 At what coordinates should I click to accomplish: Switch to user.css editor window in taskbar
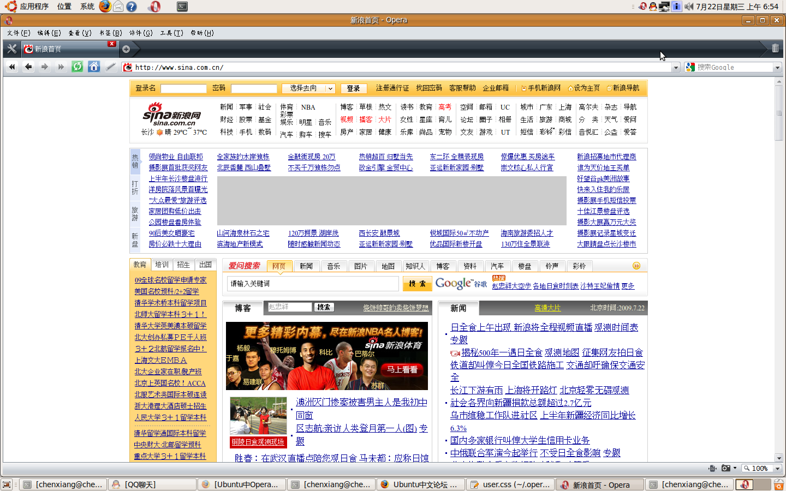pos(510,484)
